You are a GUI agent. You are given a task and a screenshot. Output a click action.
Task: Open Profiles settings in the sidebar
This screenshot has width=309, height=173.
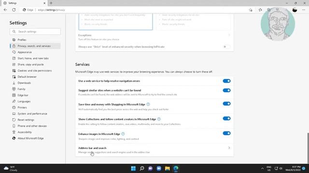pyautogui.click(x=22, y=40)
